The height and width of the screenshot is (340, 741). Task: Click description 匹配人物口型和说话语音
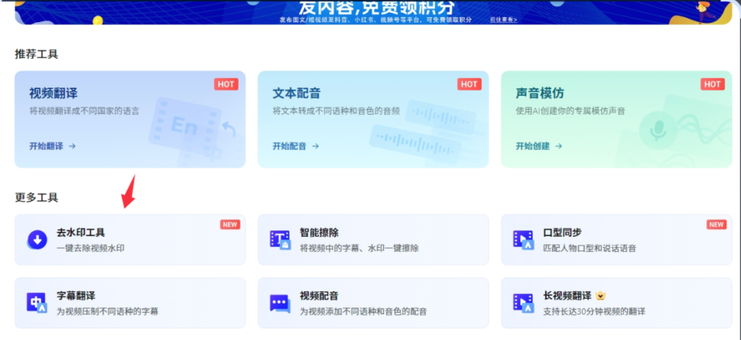(x=590, y=248)
